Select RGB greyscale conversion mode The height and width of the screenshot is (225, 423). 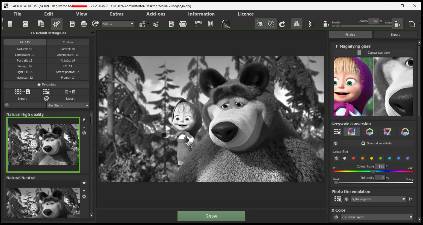click(x=351, y=132)
